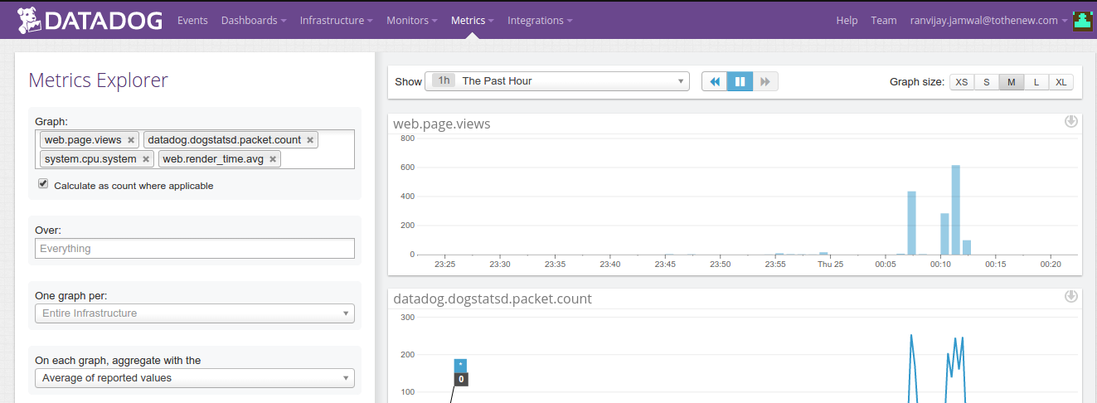Remove the system.cpu.system tag
Image resolution: width=1097 pixels, height=403 pixels.
click(146, 159)
